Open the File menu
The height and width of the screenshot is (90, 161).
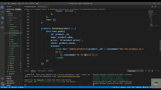(5, 3)
